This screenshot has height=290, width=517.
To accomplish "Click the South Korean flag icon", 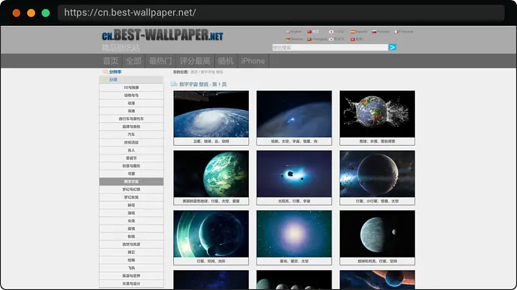I will pos(331,39).
